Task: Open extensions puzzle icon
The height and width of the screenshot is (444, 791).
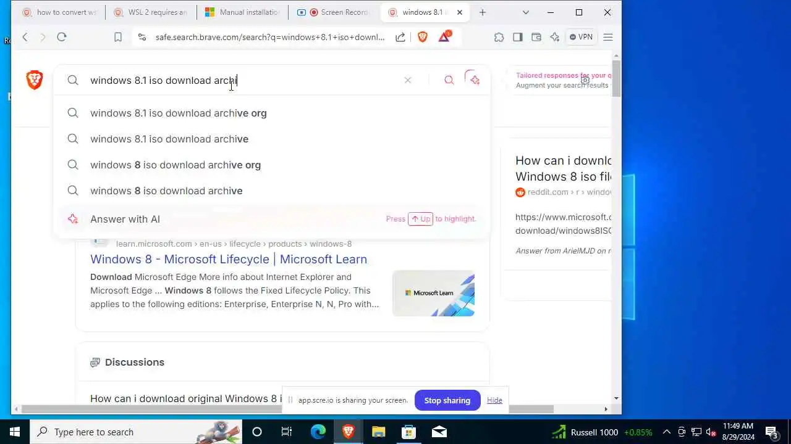Action: (499, 37)
